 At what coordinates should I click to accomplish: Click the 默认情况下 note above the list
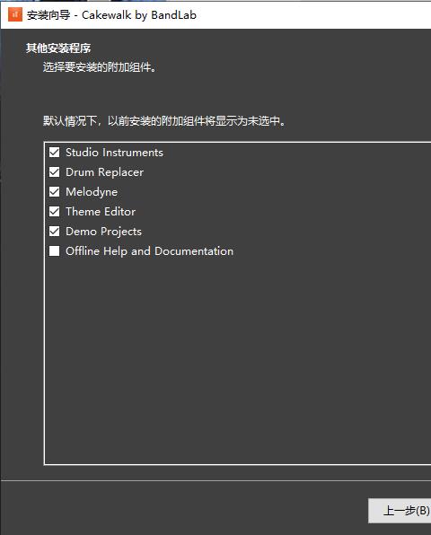[x=164, y=121]
